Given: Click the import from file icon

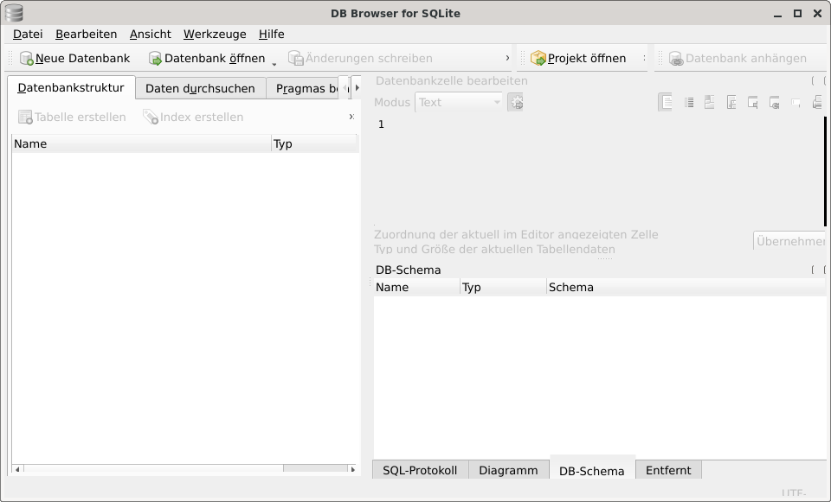Looking at the screenshot, I should (731, 102).
